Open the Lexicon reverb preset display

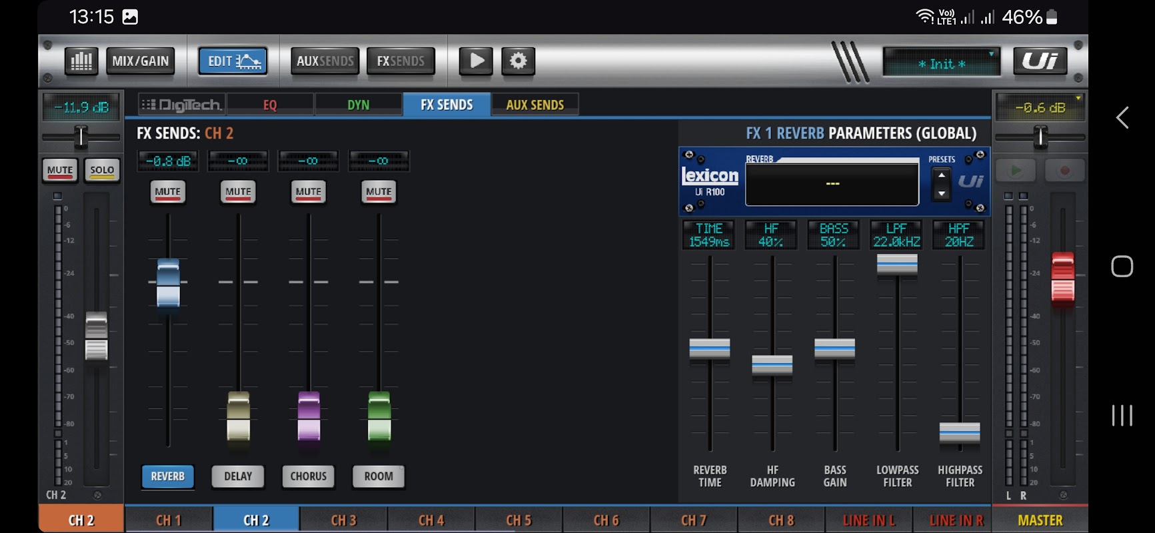pos(832,184)
